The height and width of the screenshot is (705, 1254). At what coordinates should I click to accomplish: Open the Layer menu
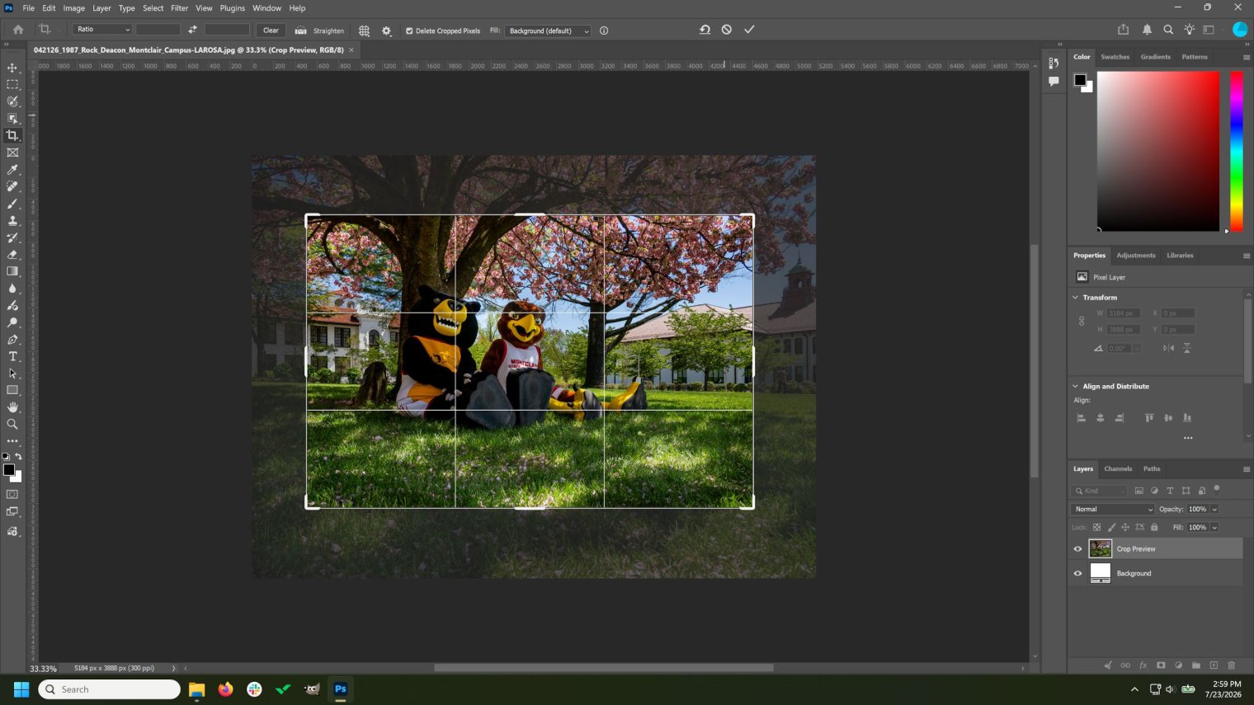101,8
